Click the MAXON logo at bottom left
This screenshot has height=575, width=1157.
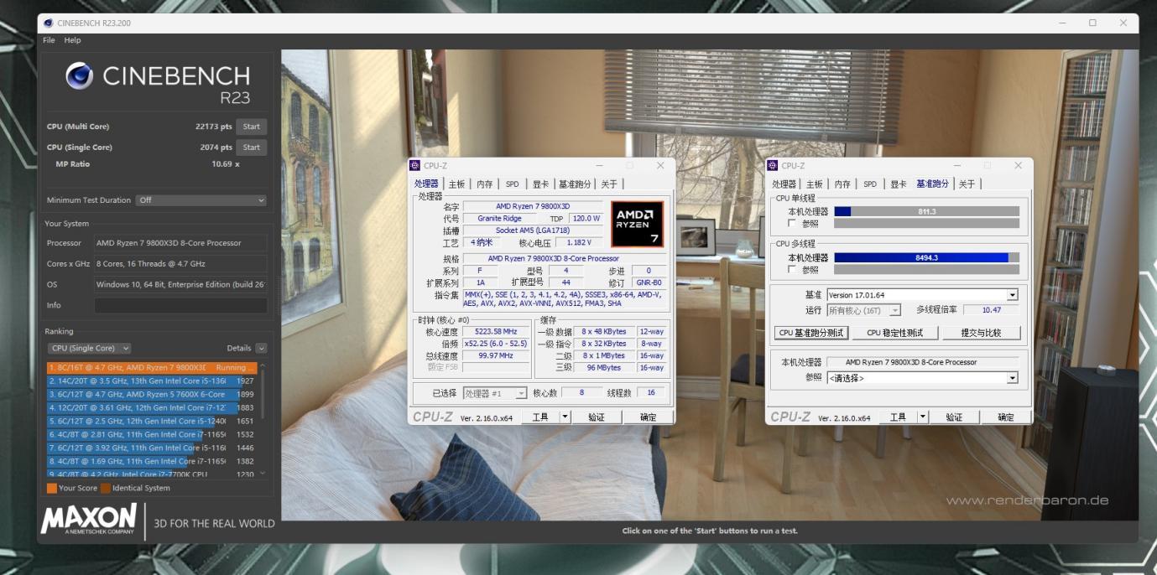point(88,521)
